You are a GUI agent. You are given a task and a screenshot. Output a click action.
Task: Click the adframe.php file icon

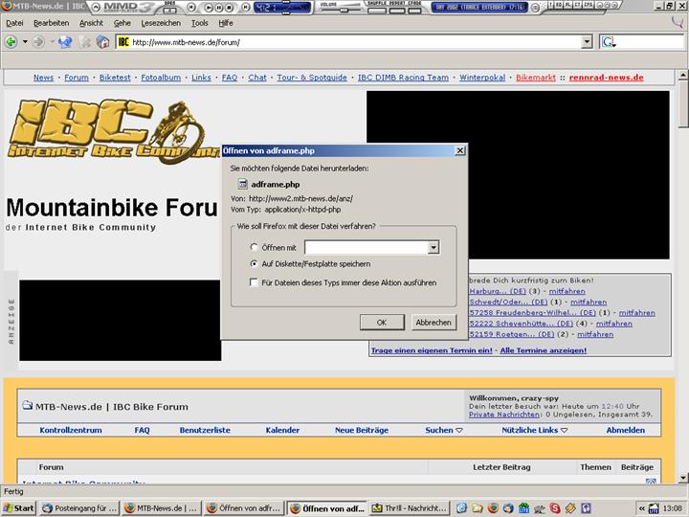[x=241, y=184]
